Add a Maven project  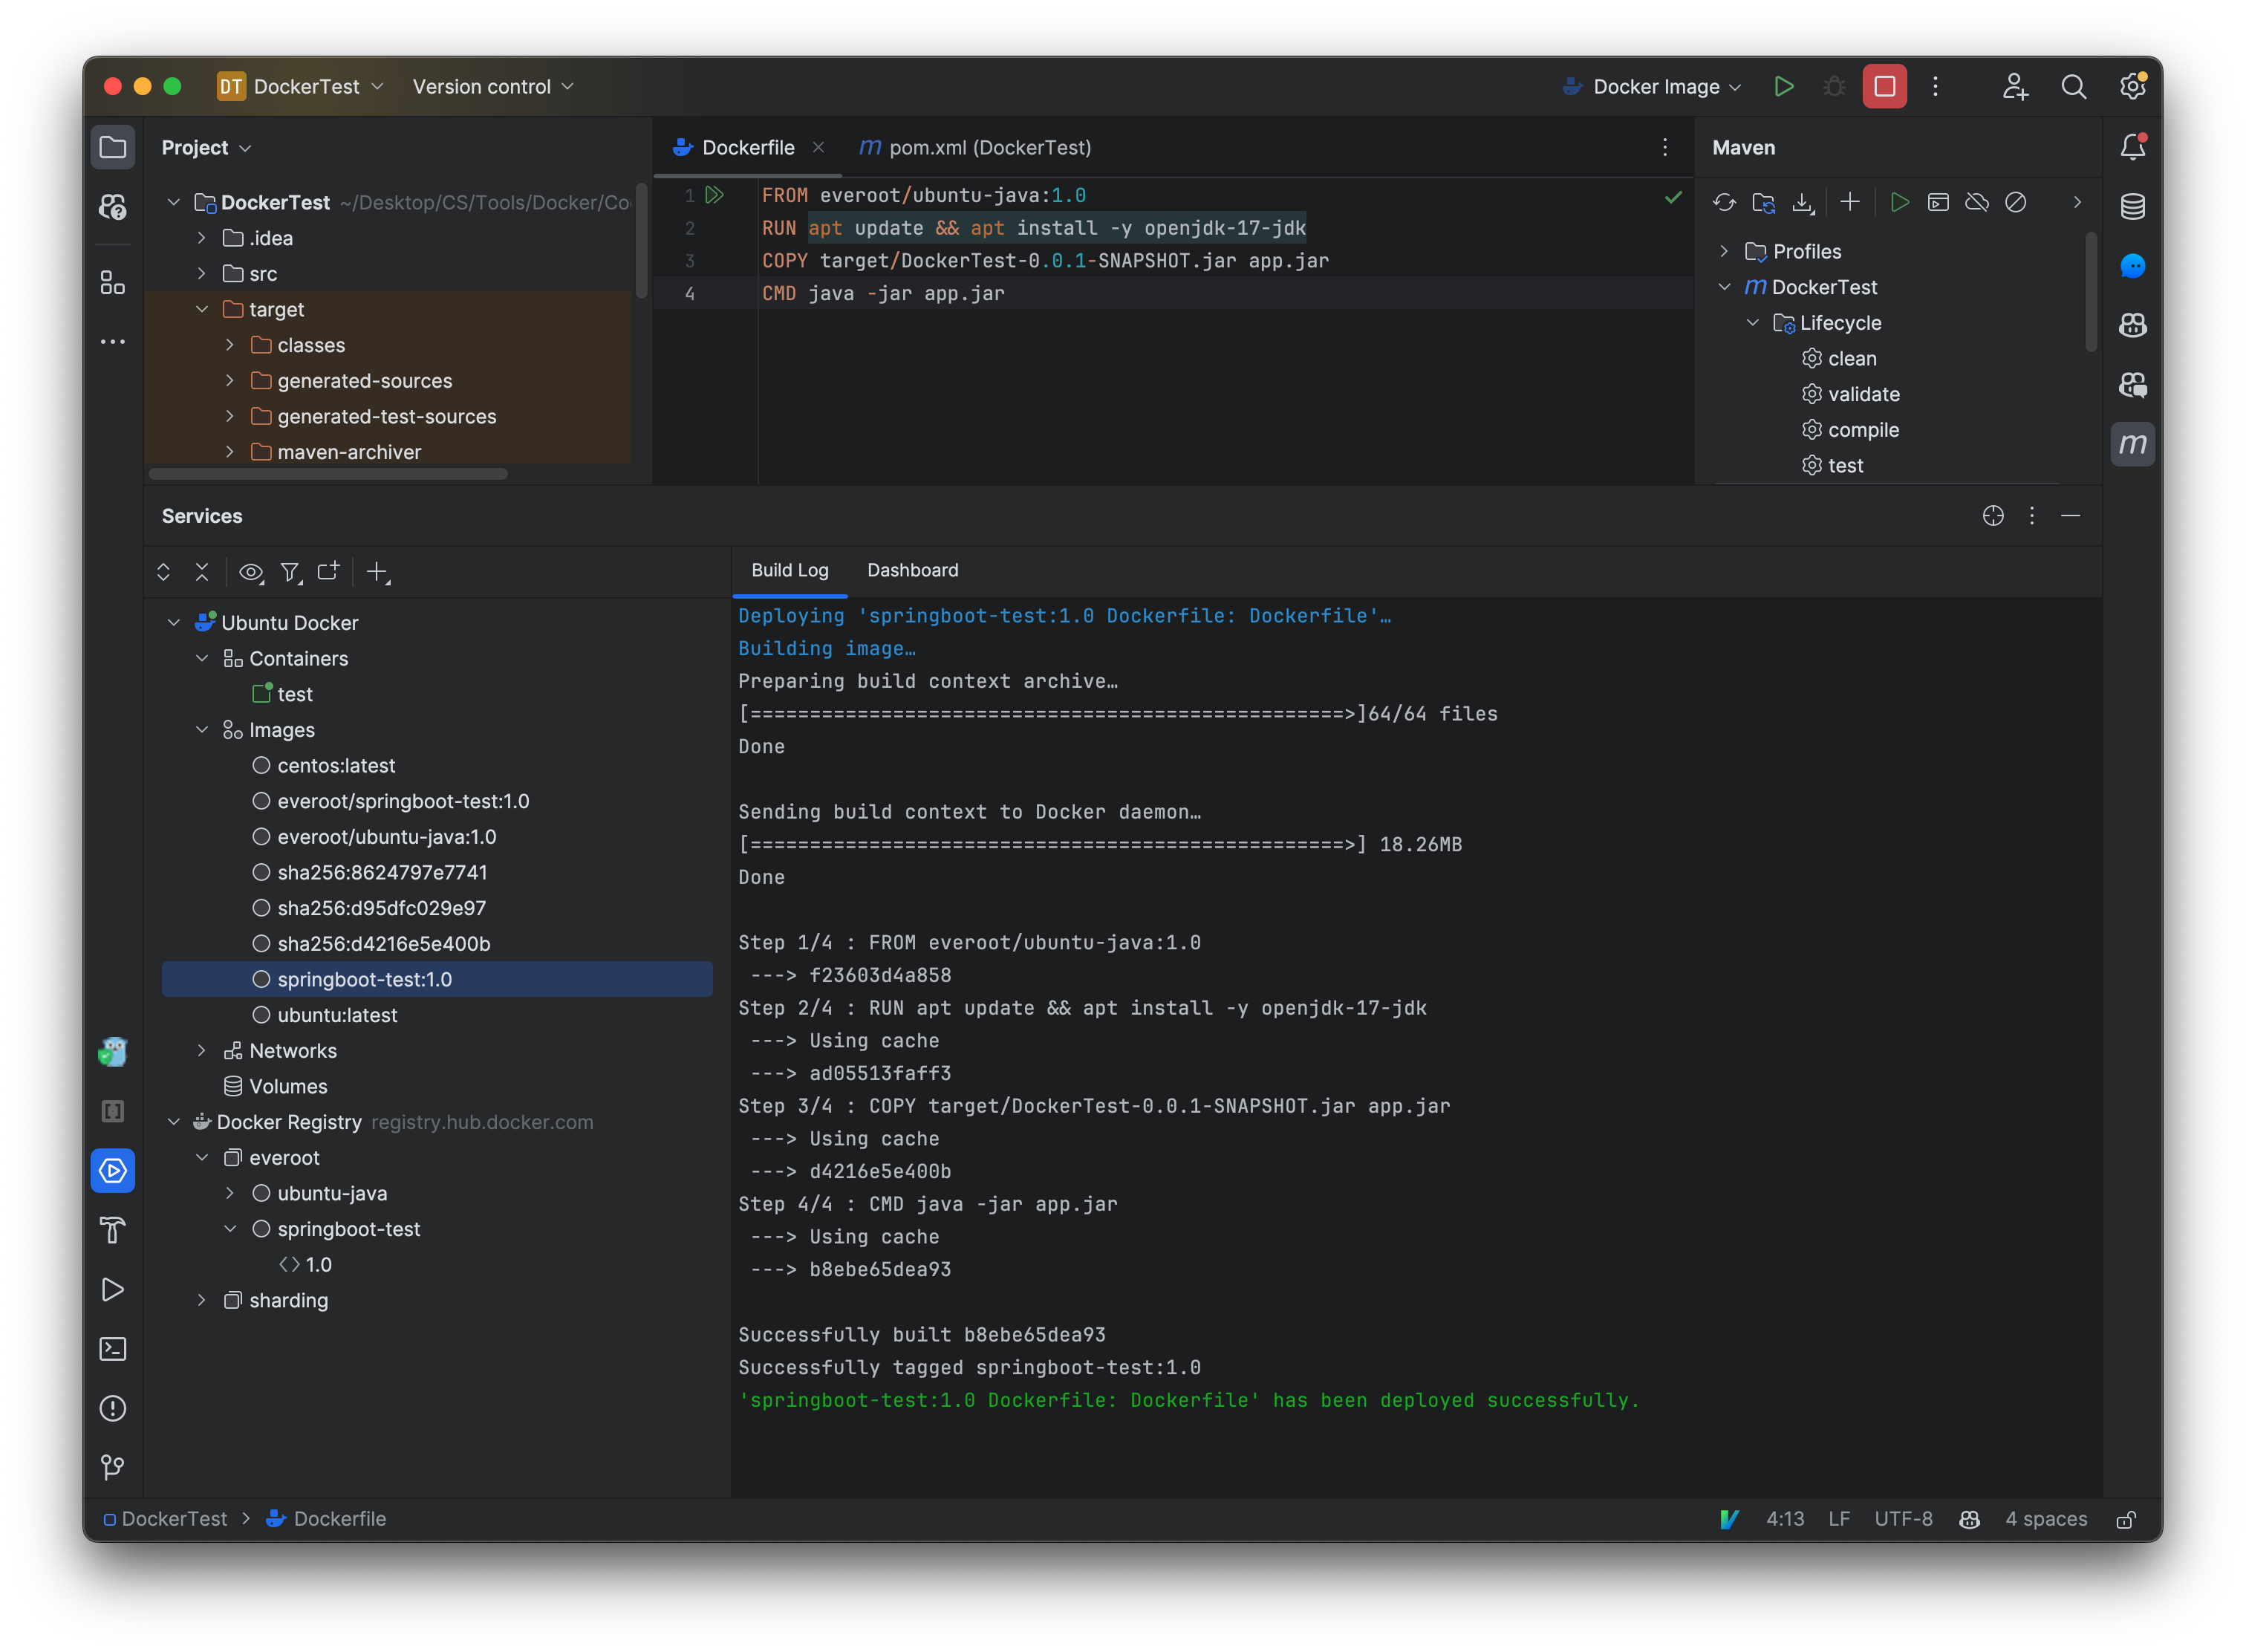[1849, 202]
